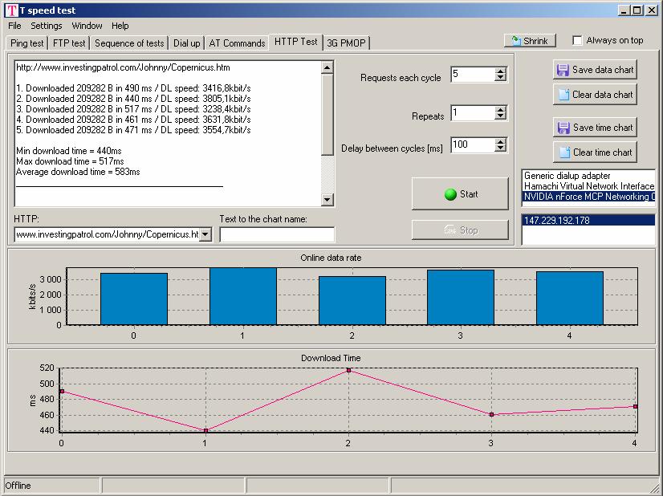663x496 pixels.
Task: Decrease Requests each cycle value
Action: pyautogui.click(x=501, y=78)
